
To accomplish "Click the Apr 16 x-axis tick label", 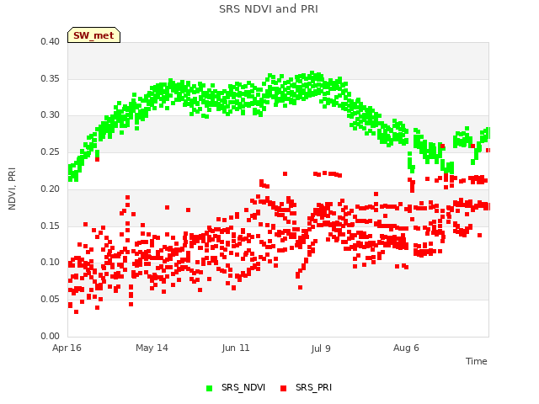I will (67, 348).
